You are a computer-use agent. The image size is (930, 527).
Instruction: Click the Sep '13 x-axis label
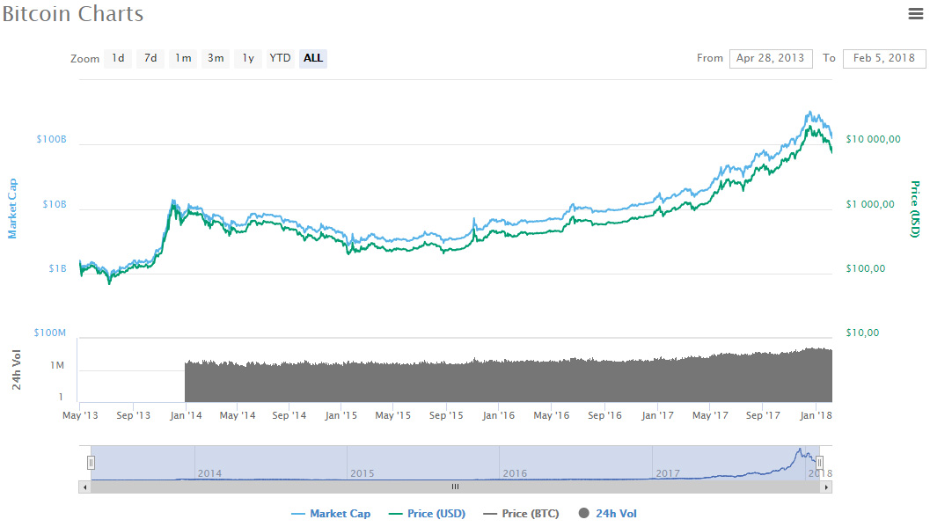click(134, 415)
